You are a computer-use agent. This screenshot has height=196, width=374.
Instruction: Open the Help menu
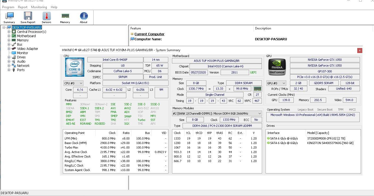54,7
